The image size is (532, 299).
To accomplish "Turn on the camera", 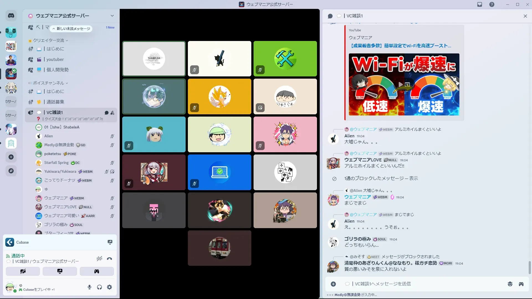I will tap(23, 271).
